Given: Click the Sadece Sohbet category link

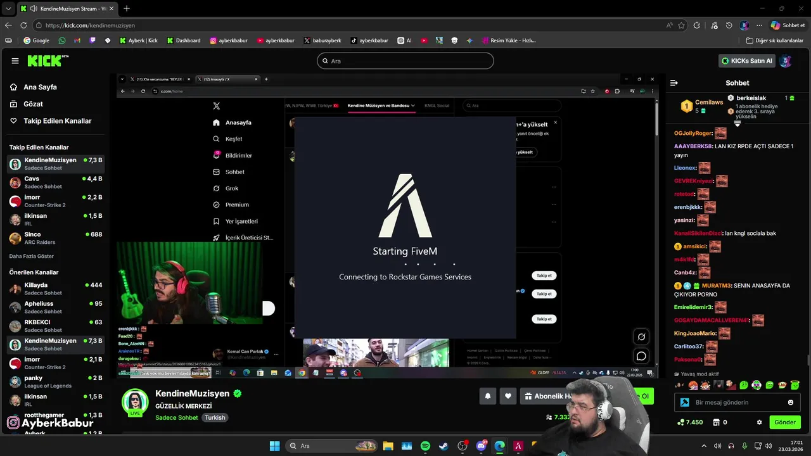Looking at the screenshot, I should (x=177, y=417).
